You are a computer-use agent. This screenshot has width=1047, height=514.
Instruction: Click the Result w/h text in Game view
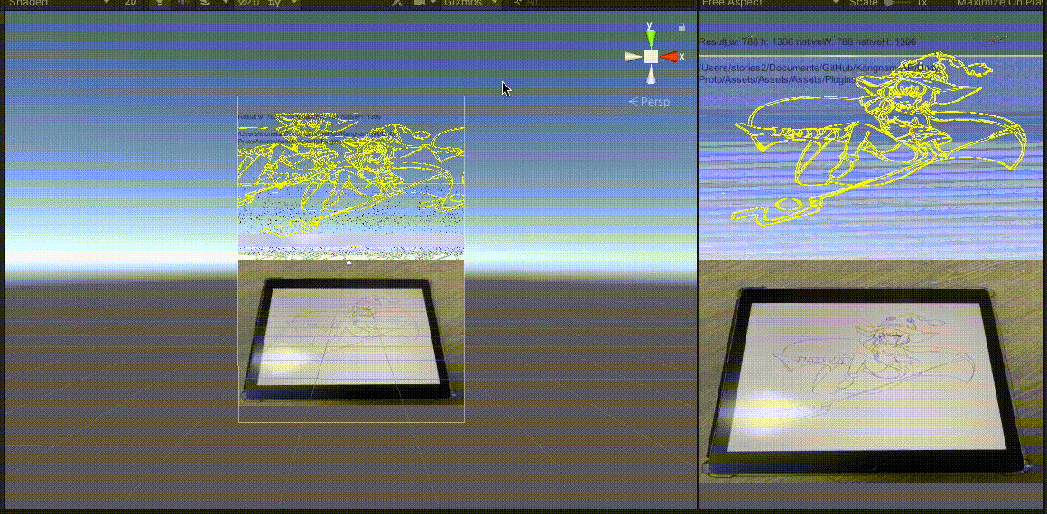[807, 42]
